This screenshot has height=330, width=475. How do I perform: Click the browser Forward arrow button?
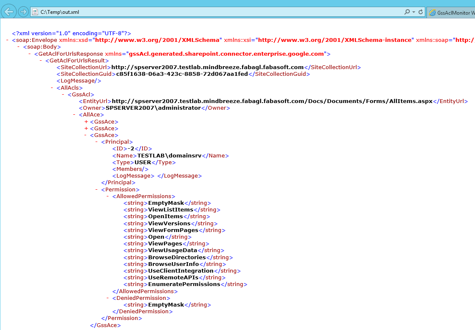[x=23, y=12]
